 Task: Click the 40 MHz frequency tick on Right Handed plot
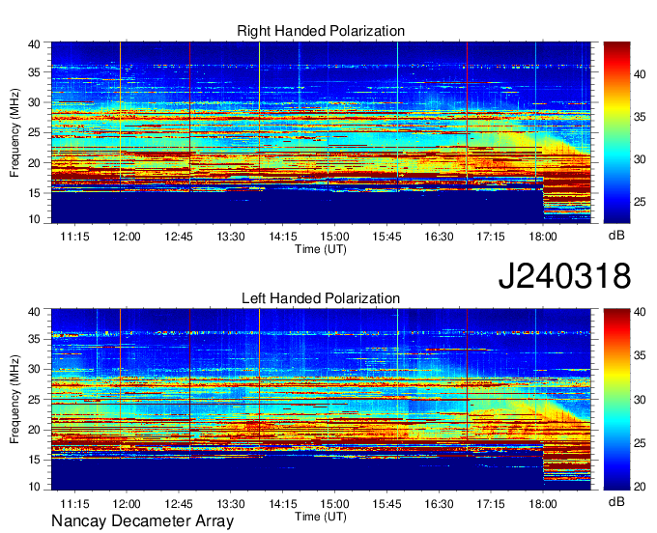34,44
